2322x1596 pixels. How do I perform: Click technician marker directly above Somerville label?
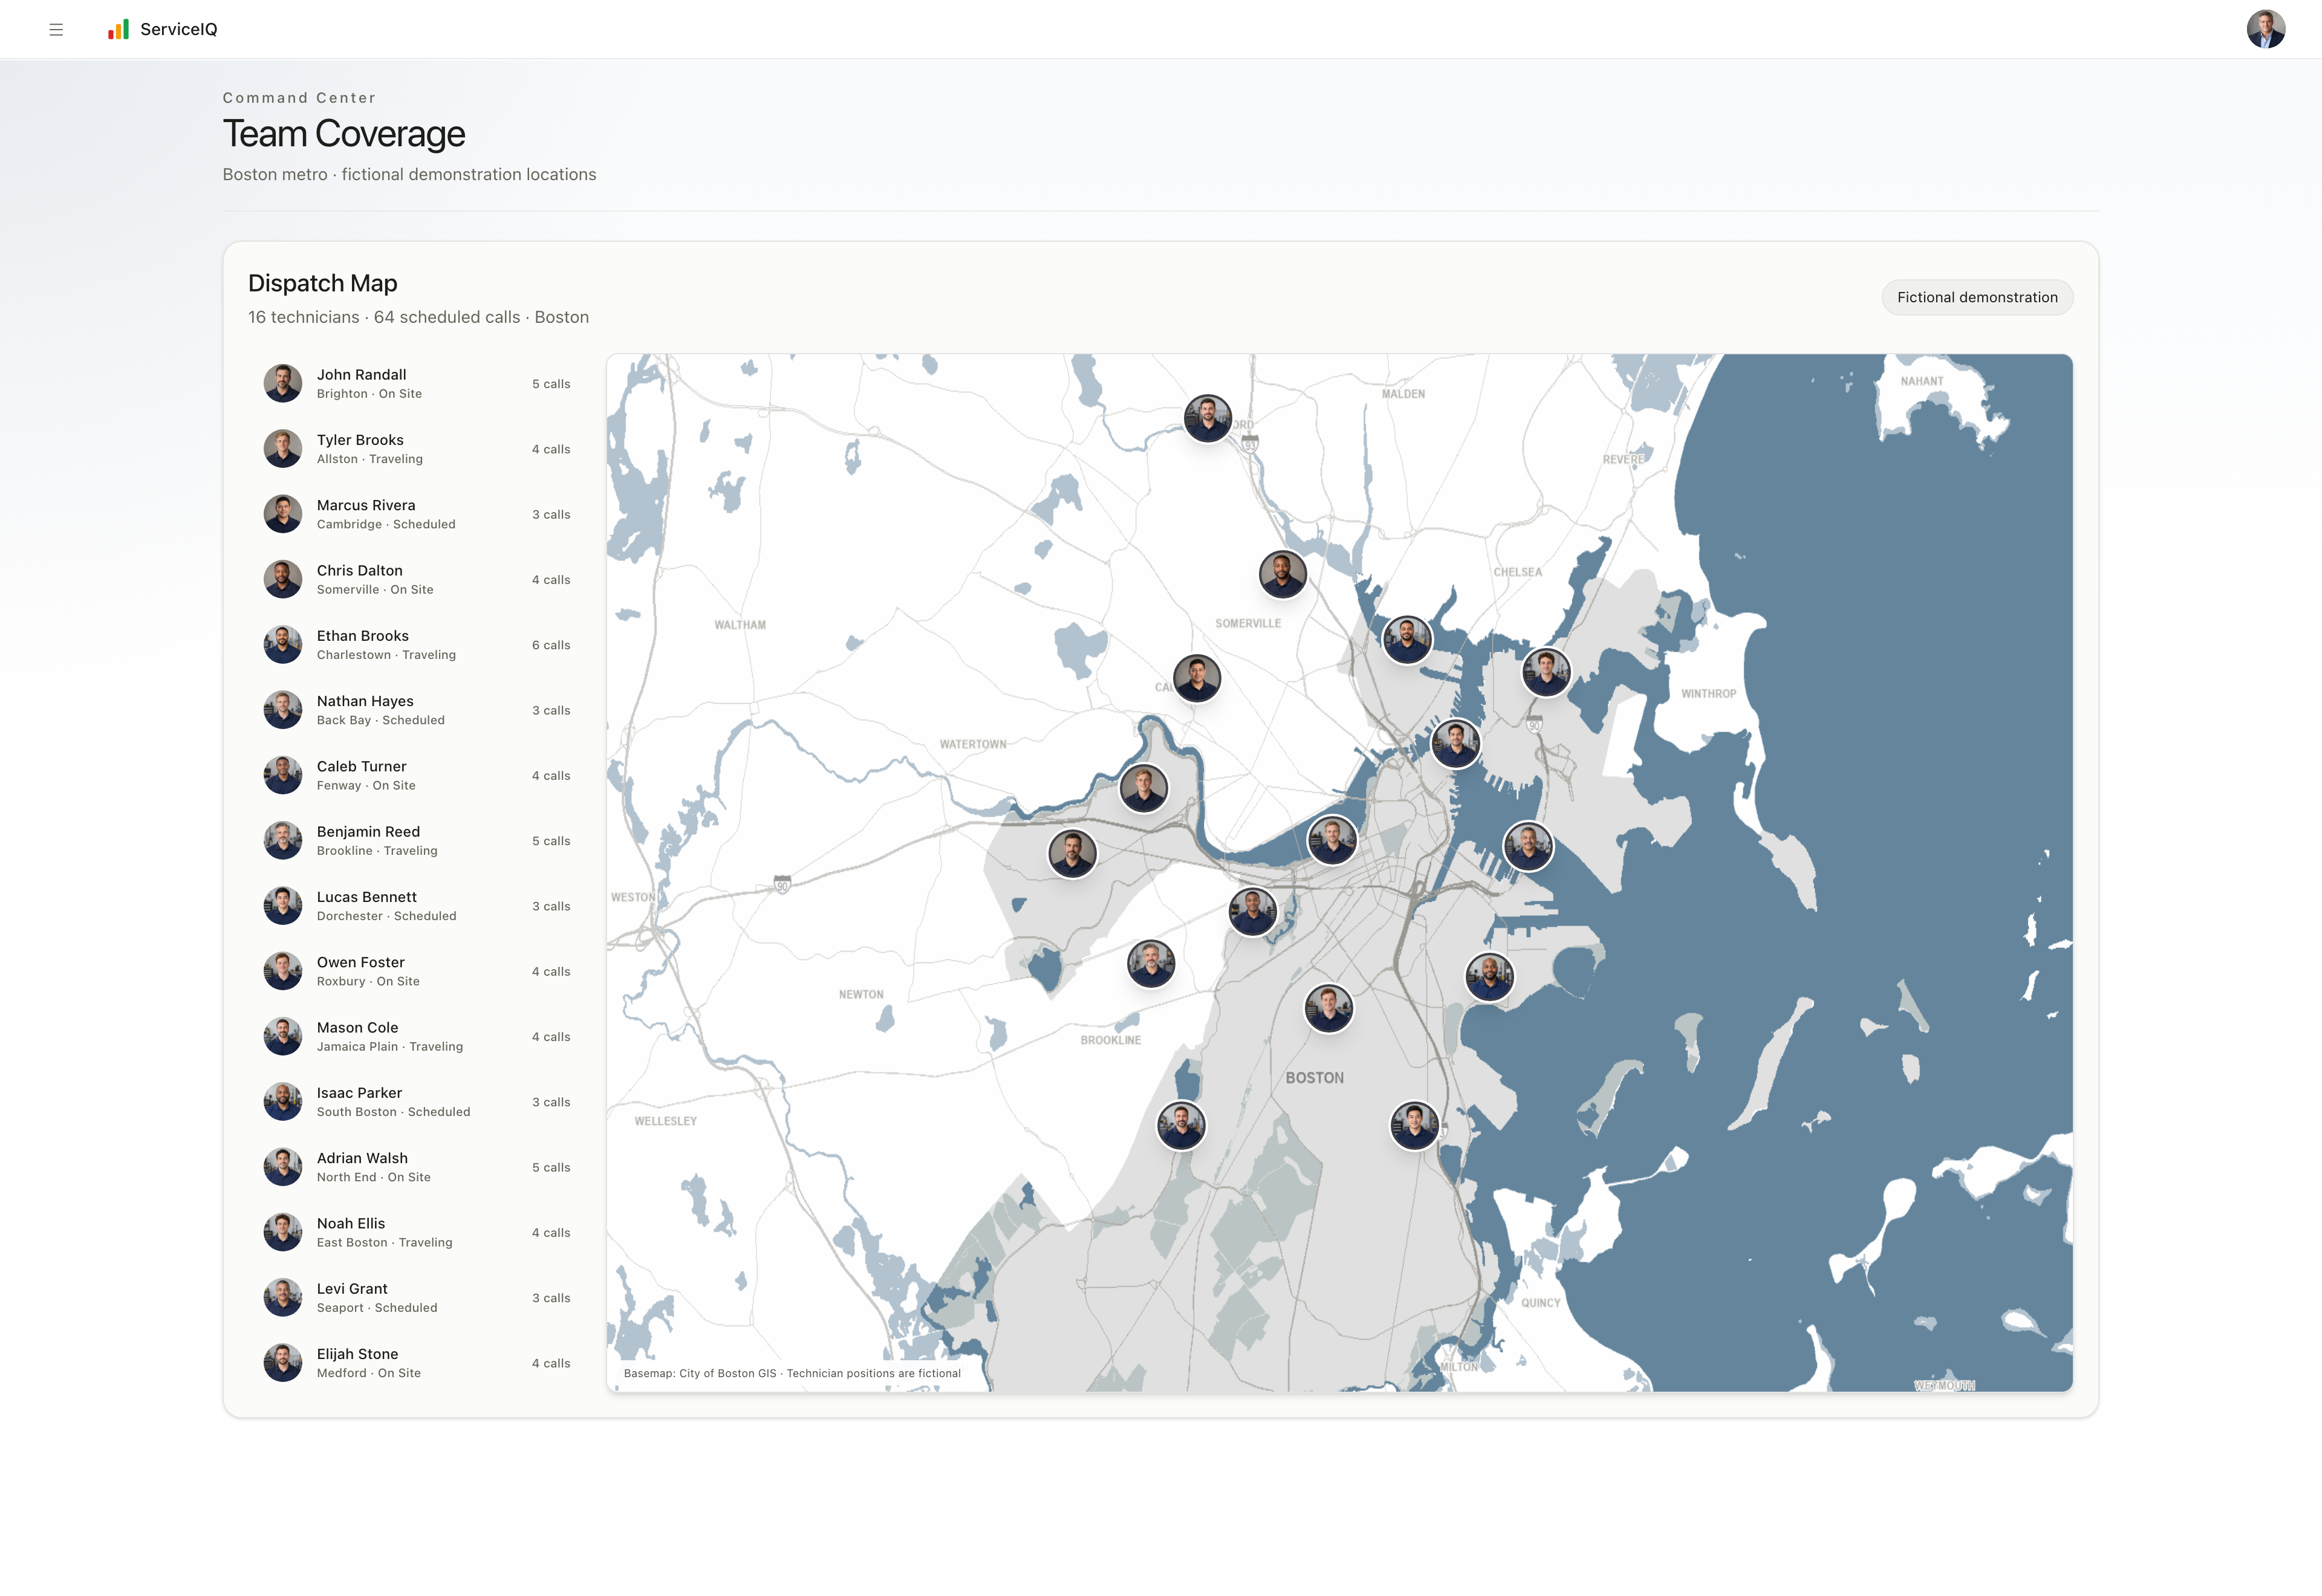tap(1283, 575)
